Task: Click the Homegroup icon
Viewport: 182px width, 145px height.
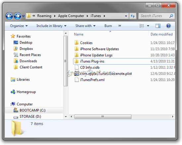Action: 13,92
